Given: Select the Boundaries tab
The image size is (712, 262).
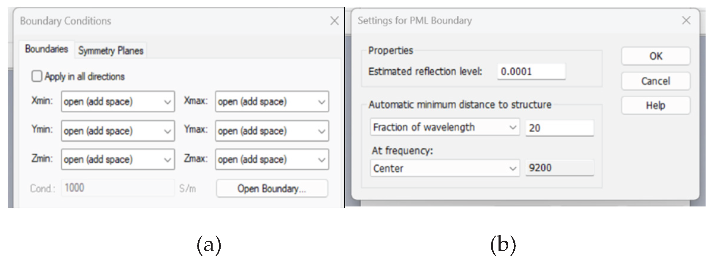Looking at the screenshot, I should pyautogui.click(x=47, y=49).
